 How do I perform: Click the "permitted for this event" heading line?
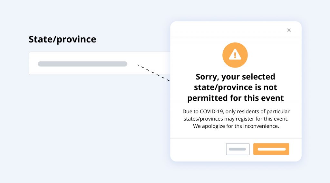235,98
